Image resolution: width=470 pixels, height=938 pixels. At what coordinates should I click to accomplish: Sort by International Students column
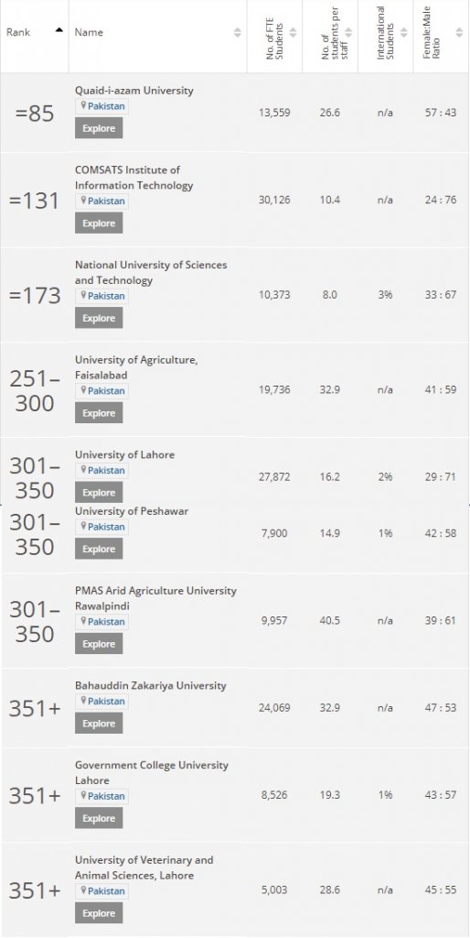click(x=404, y=32)
